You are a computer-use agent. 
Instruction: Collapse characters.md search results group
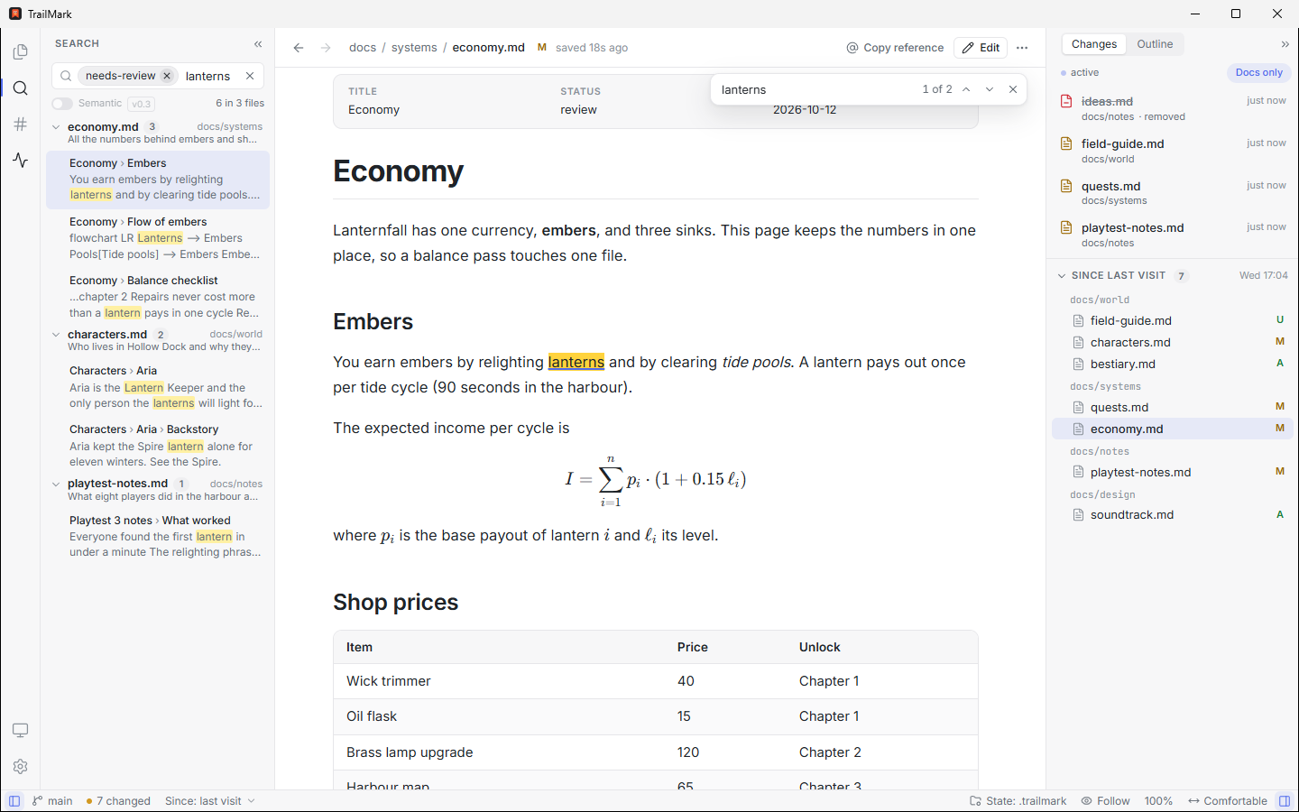[x=56, y=335]
